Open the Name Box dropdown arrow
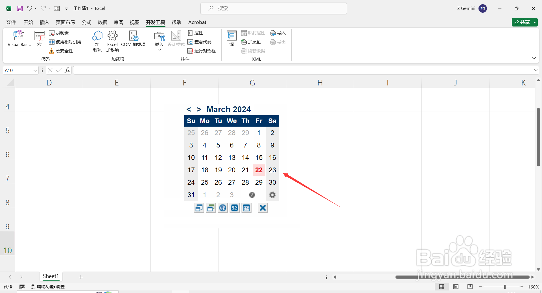The image size is (542, 293). point(35,71)
